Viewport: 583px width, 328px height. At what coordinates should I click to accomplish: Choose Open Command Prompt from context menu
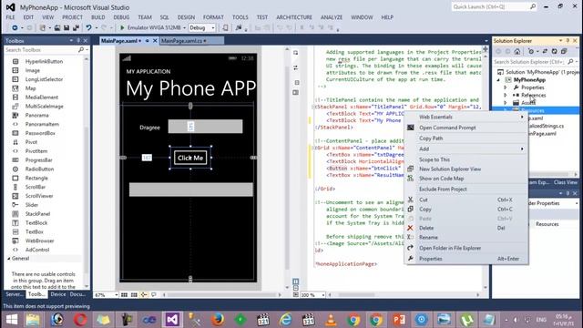[x=447, y=128]
